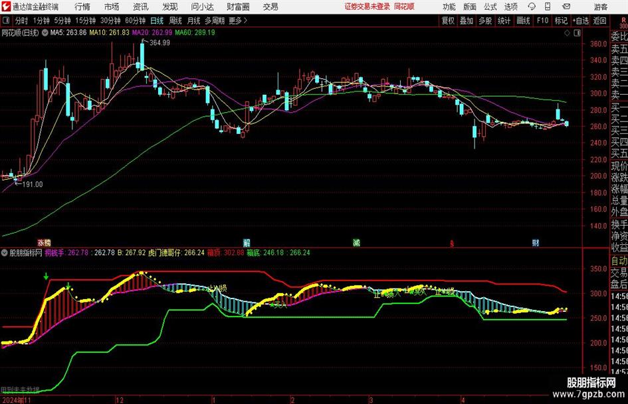
Task: Click the 返回 back button
Action: [x=599, y=21]
